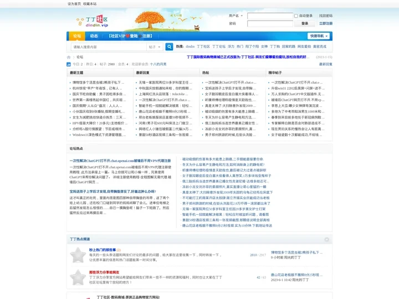The width and height of the screenshot is (399, 299).
Task: Toggle the 自动登录 checkbox
Action: tap(296, 16)
